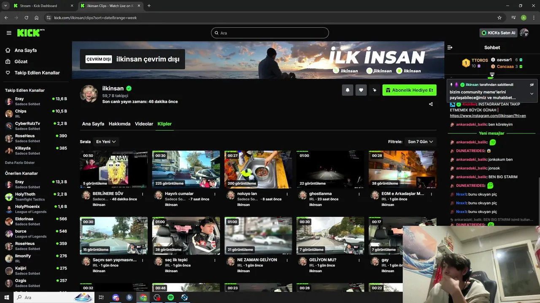The width and height of the screenshot is (540, 303).
Task: Bookmark this page with star icon
Action: tap(499, 18)
